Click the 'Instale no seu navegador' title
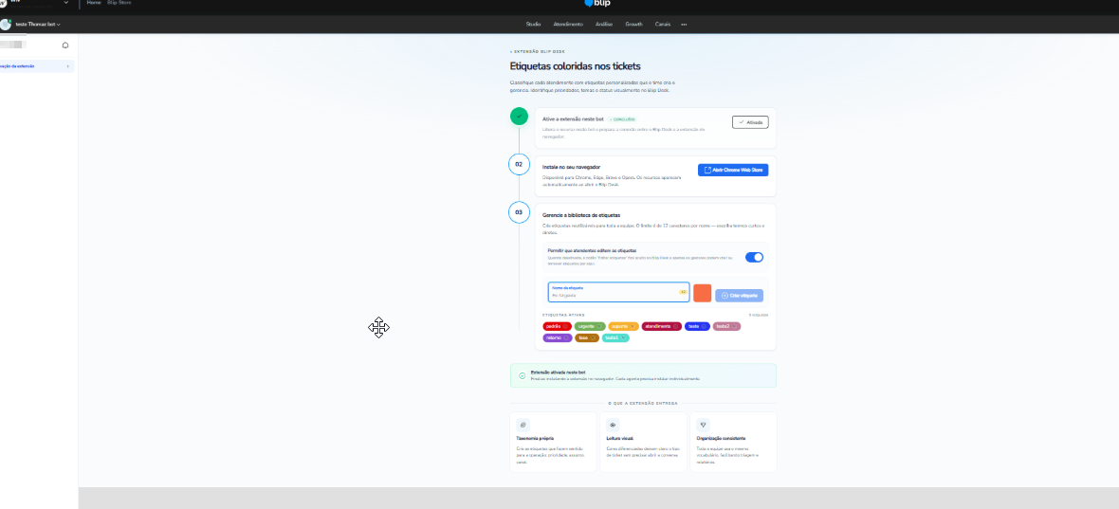The height and width of the screenshot is (509, 1119). pos(571,167)
